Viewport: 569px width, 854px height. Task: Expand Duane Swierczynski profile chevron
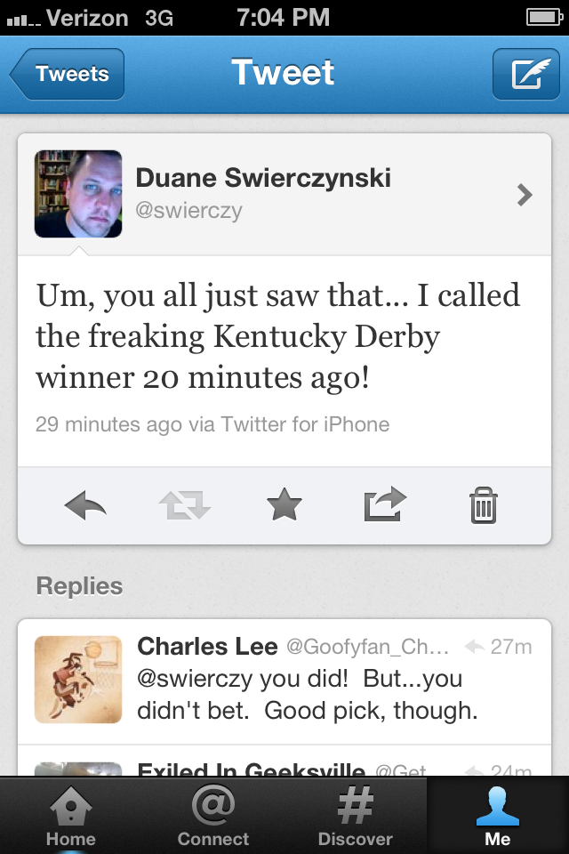[x=525, y=195]
